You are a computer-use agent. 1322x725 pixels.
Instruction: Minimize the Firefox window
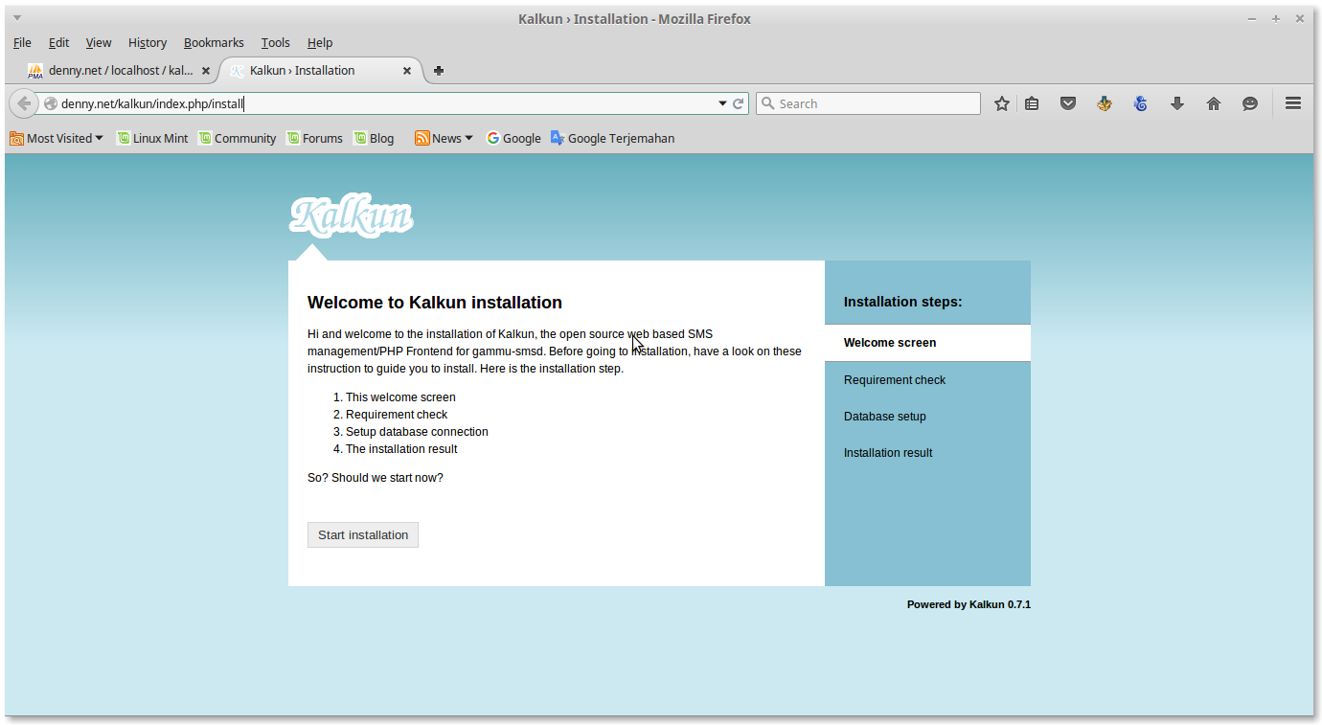[1252, 18]
